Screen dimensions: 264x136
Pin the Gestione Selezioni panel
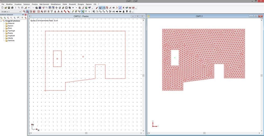[x=23, y=14]
